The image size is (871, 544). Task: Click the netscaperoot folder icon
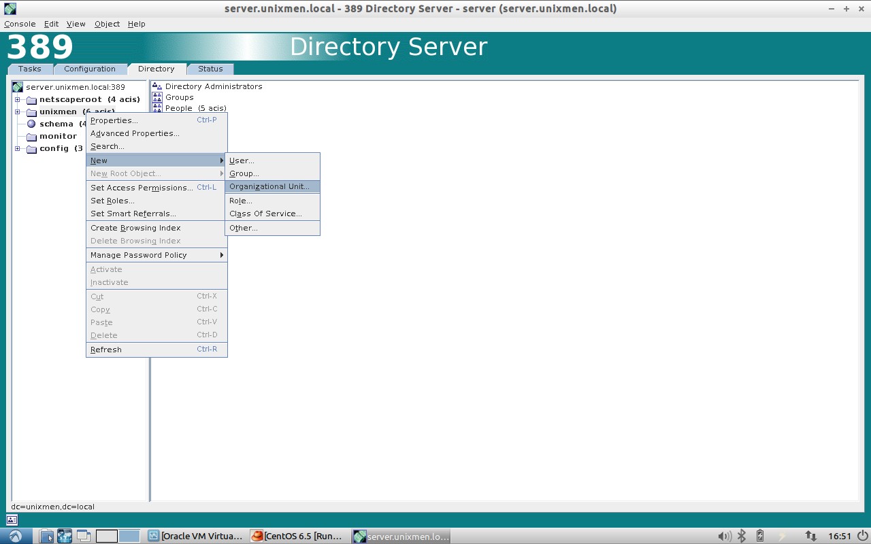pos(31,100)
